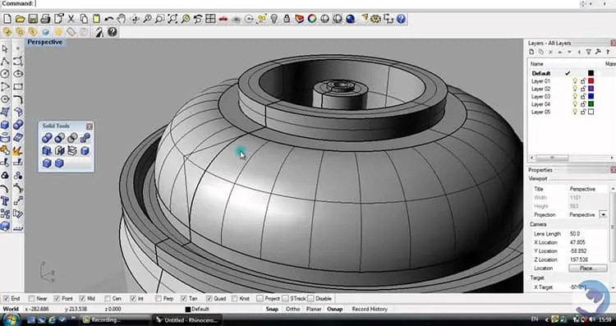The height and width of the screenshot is (326, 616).
Task: Toggle the Quad osnap checkbox
Action: (x=209, y=299)
